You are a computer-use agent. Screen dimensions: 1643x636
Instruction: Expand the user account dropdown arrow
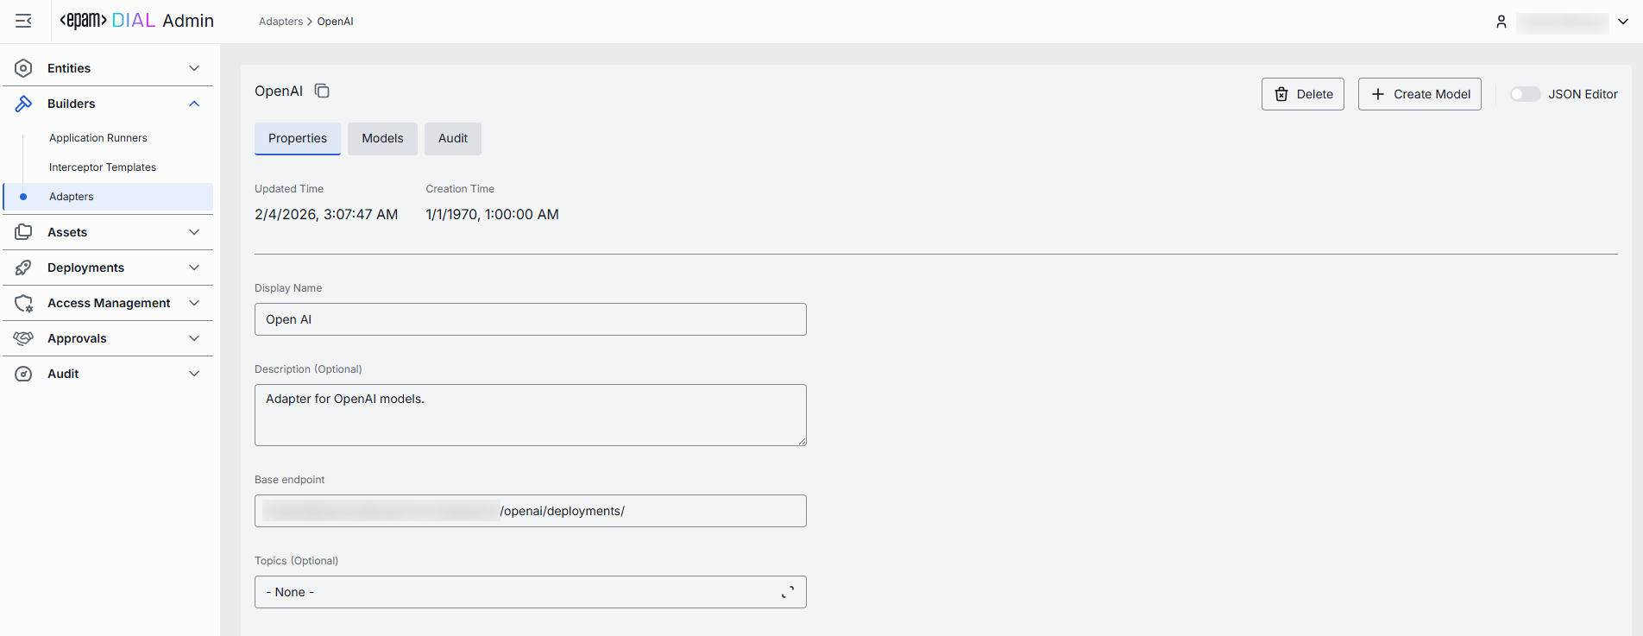[x=1622, y=22]
